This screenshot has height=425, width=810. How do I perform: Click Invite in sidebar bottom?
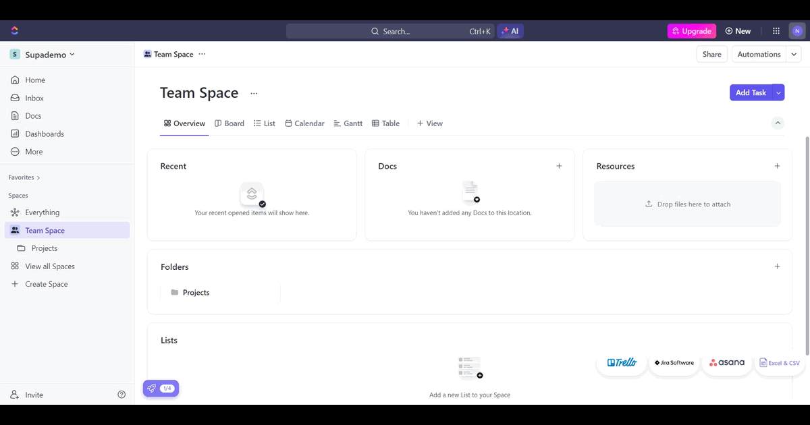[27, 395]
